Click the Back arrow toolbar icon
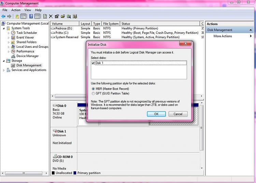The width and height of the screenshot is (256, 183). pos(3,16)
